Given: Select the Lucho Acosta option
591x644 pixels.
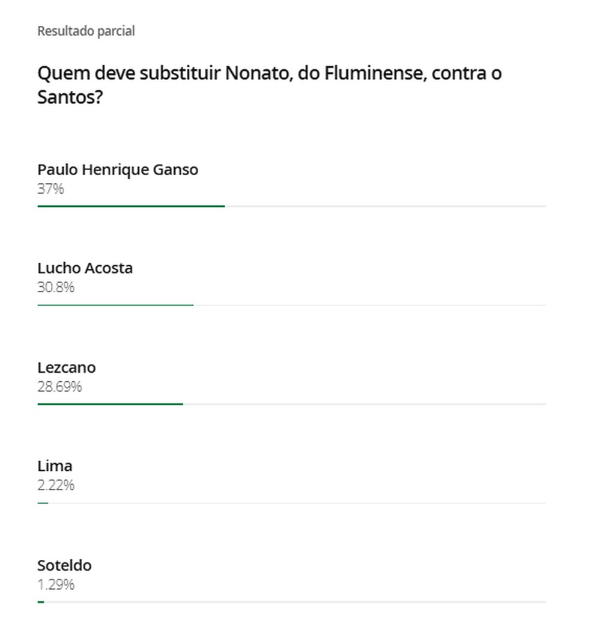Looking at the screenshot, I should [85, 268].
